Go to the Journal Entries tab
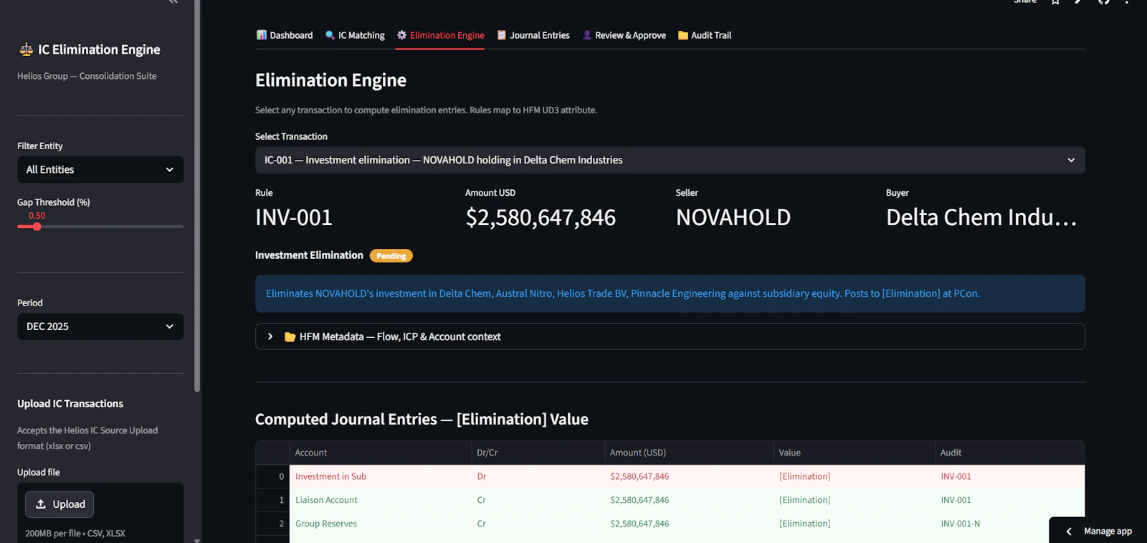 tap(533, 35)
